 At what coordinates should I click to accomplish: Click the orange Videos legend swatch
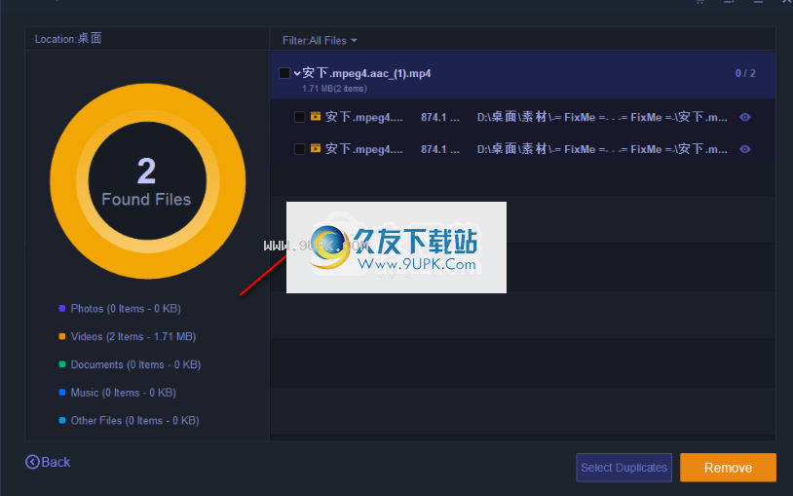tap(62, 336)
